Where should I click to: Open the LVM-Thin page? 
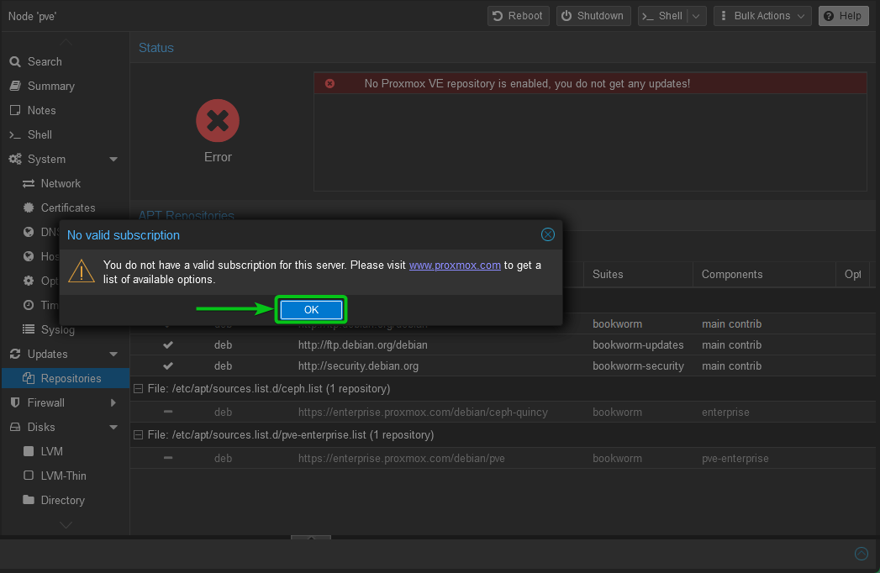pos(63,476)
